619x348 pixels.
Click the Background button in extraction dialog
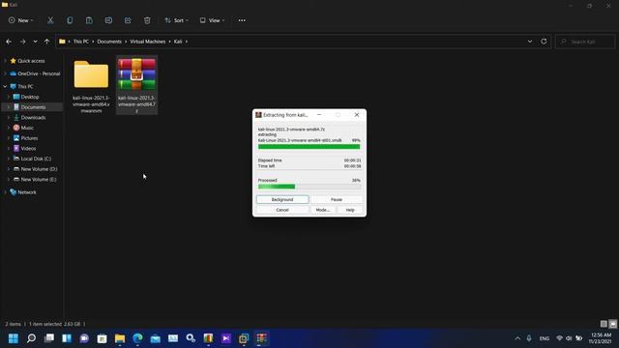pyautogui.click(x=282, y=200)
